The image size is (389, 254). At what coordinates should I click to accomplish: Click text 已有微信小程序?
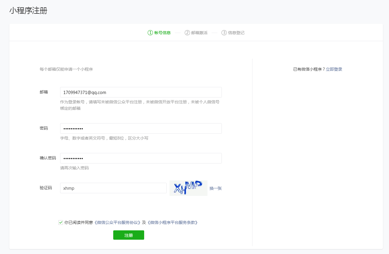[309, 69]
